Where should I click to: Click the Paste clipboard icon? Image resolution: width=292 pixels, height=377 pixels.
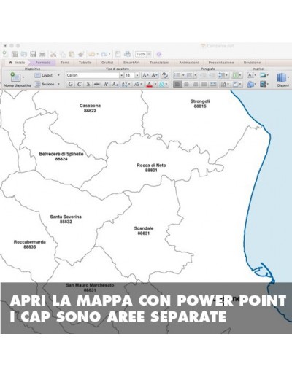click(x=72, y=54)
